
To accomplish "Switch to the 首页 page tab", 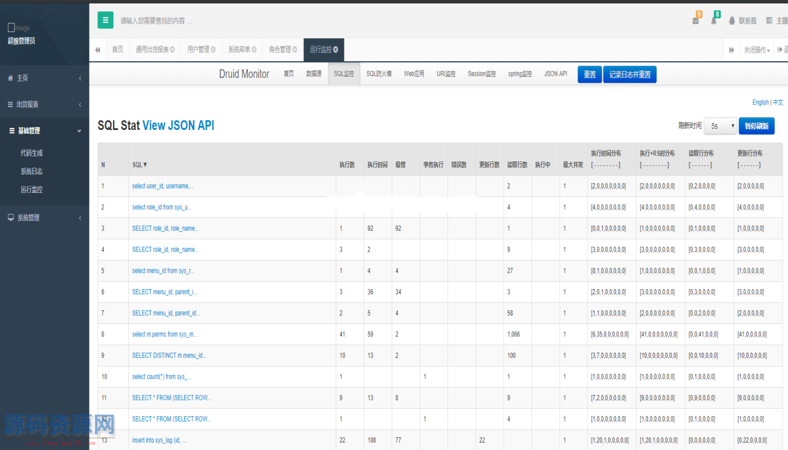I will 117,49.
